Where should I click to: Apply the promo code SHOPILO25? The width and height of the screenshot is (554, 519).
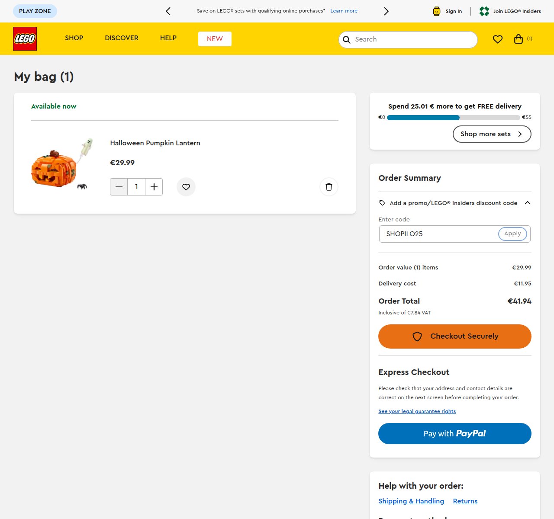[512, 234]
